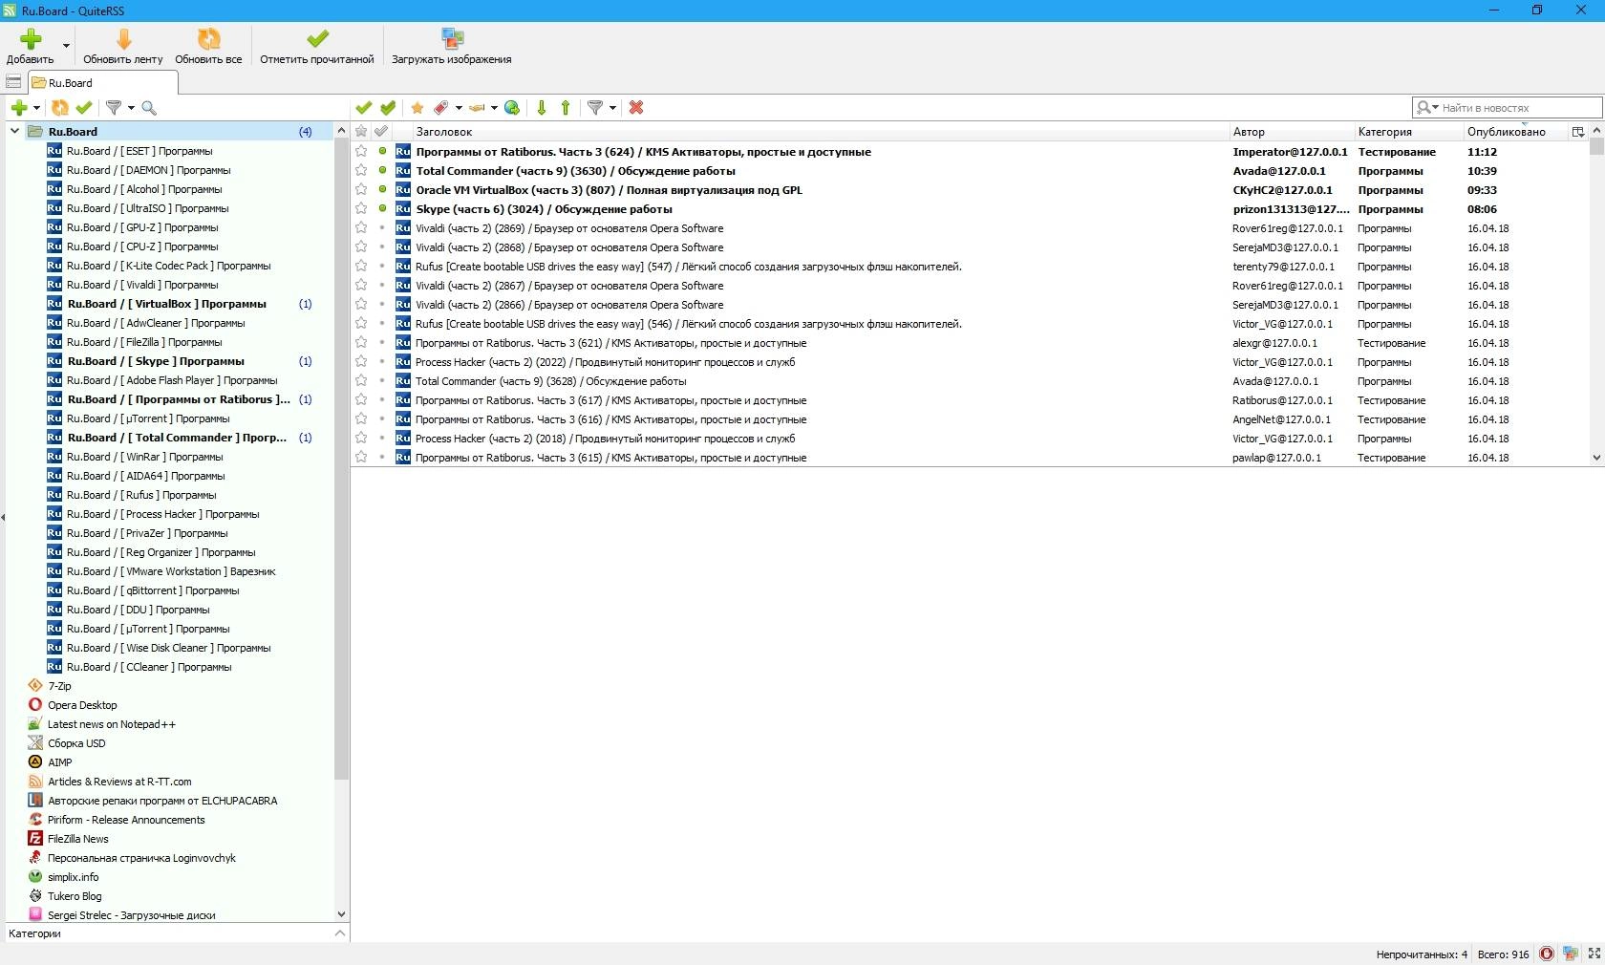This screenshot has width=1605, height=965.
Task: Click second green check mark all news read
Action: (388, 108)
